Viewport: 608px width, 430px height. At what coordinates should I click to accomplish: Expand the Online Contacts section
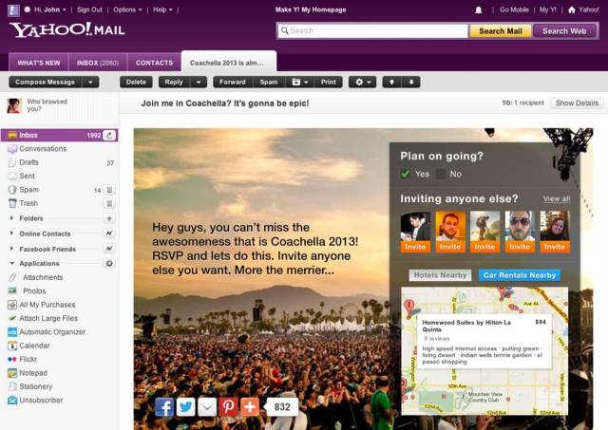coord(11,234)
